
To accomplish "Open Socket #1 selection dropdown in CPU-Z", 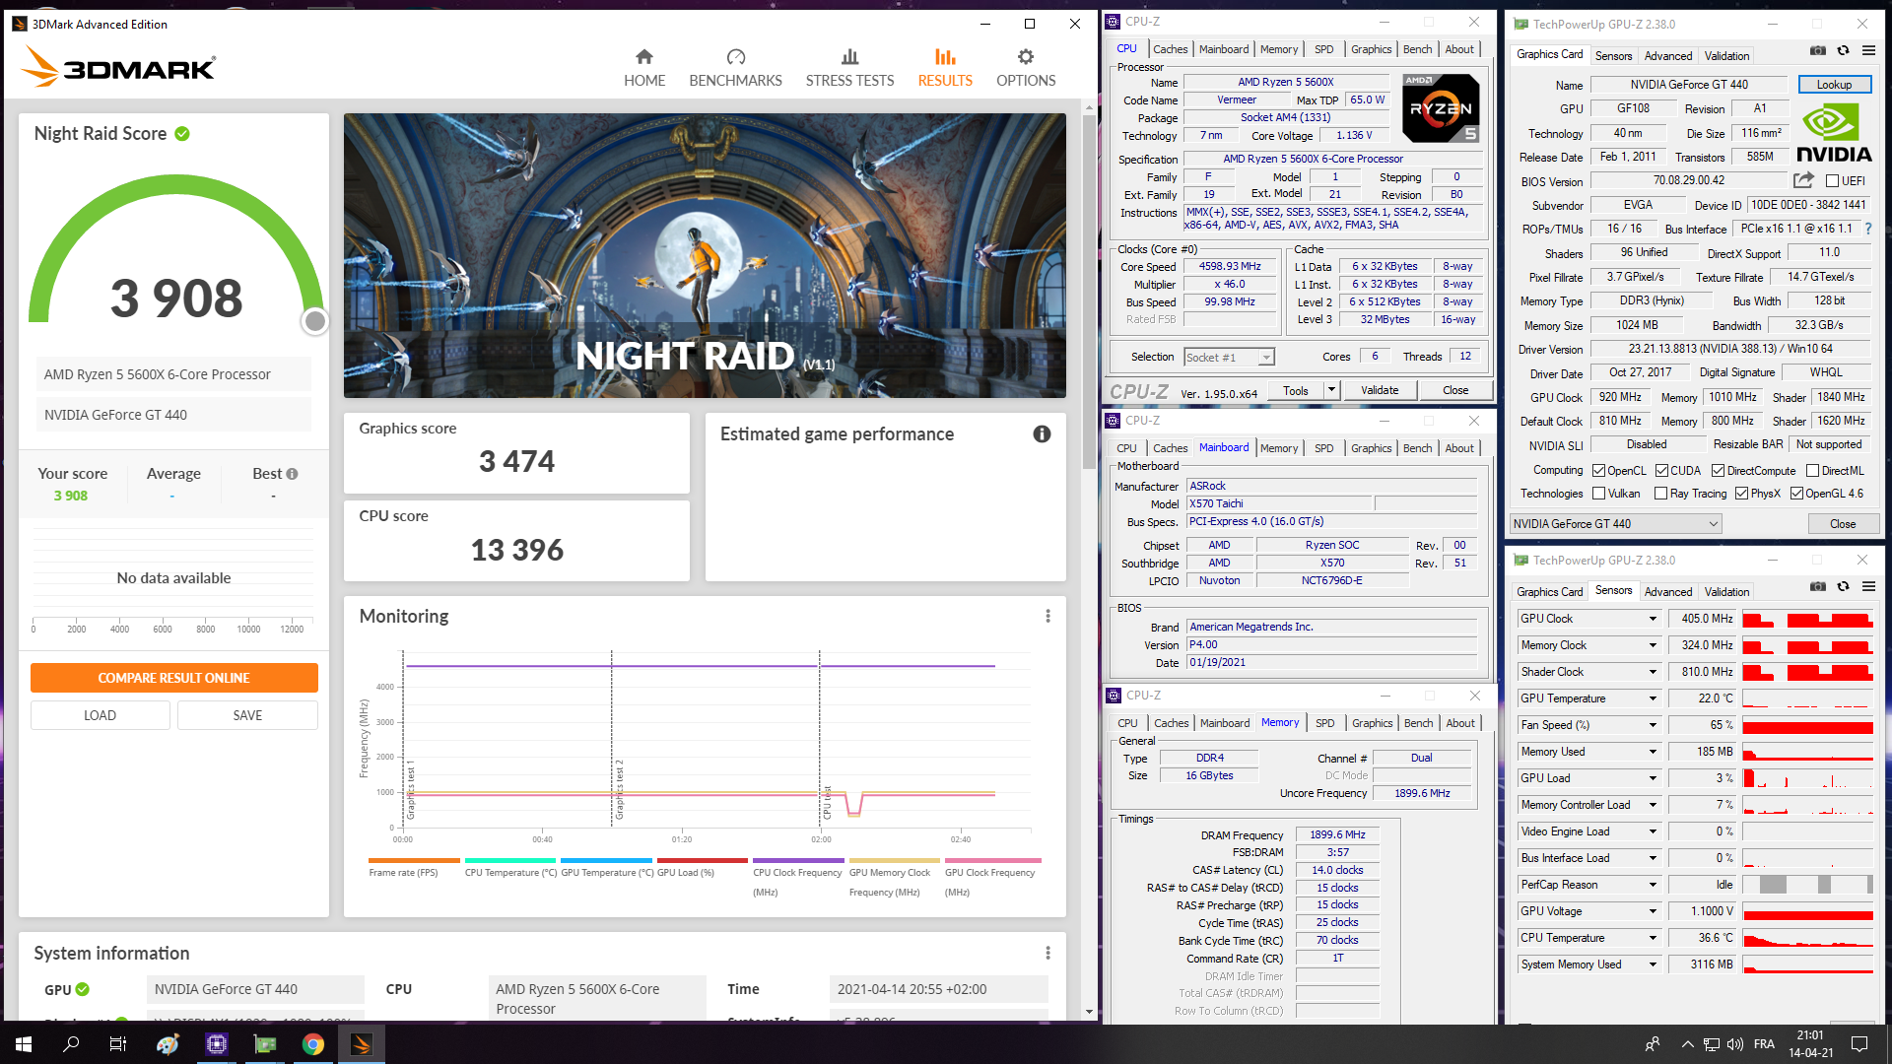I will pos(1229,357).
